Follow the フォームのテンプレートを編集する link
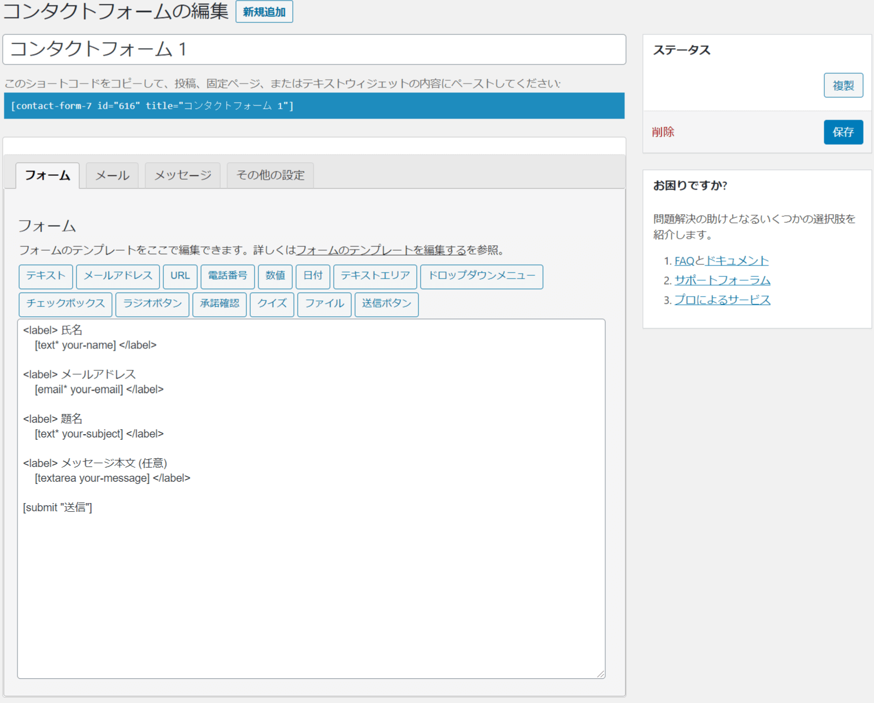The width and height of the screenshot is (874, 703). (x=381, y=250)
